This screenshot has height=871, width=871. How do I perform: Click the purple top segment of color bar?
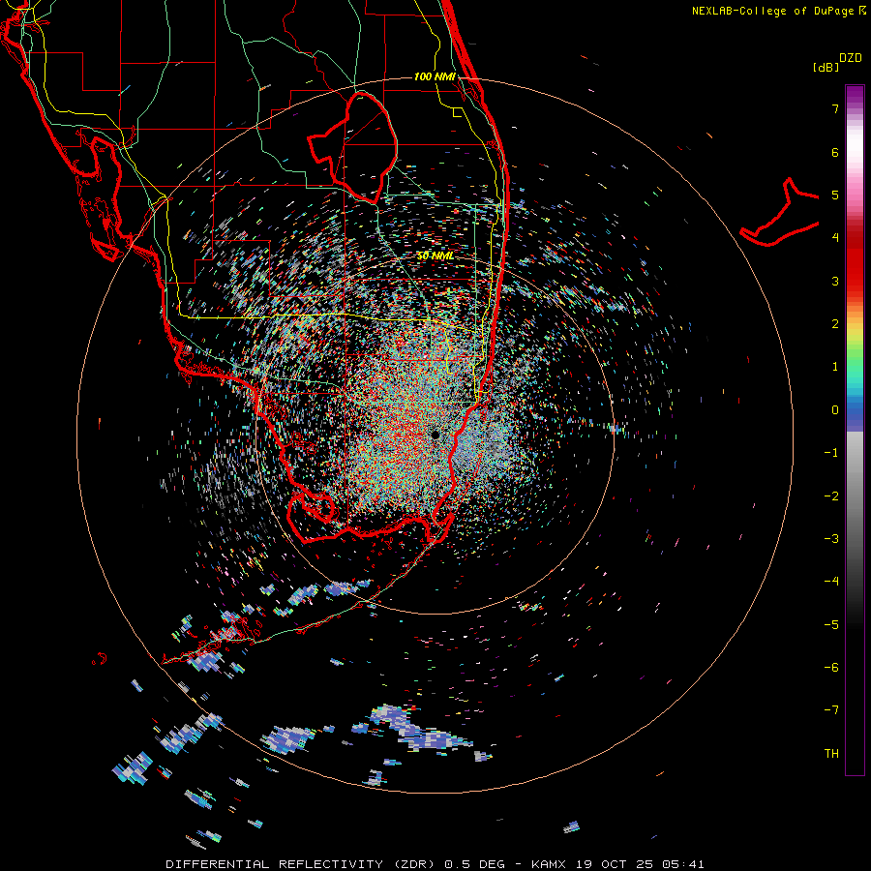coord(855,96)
